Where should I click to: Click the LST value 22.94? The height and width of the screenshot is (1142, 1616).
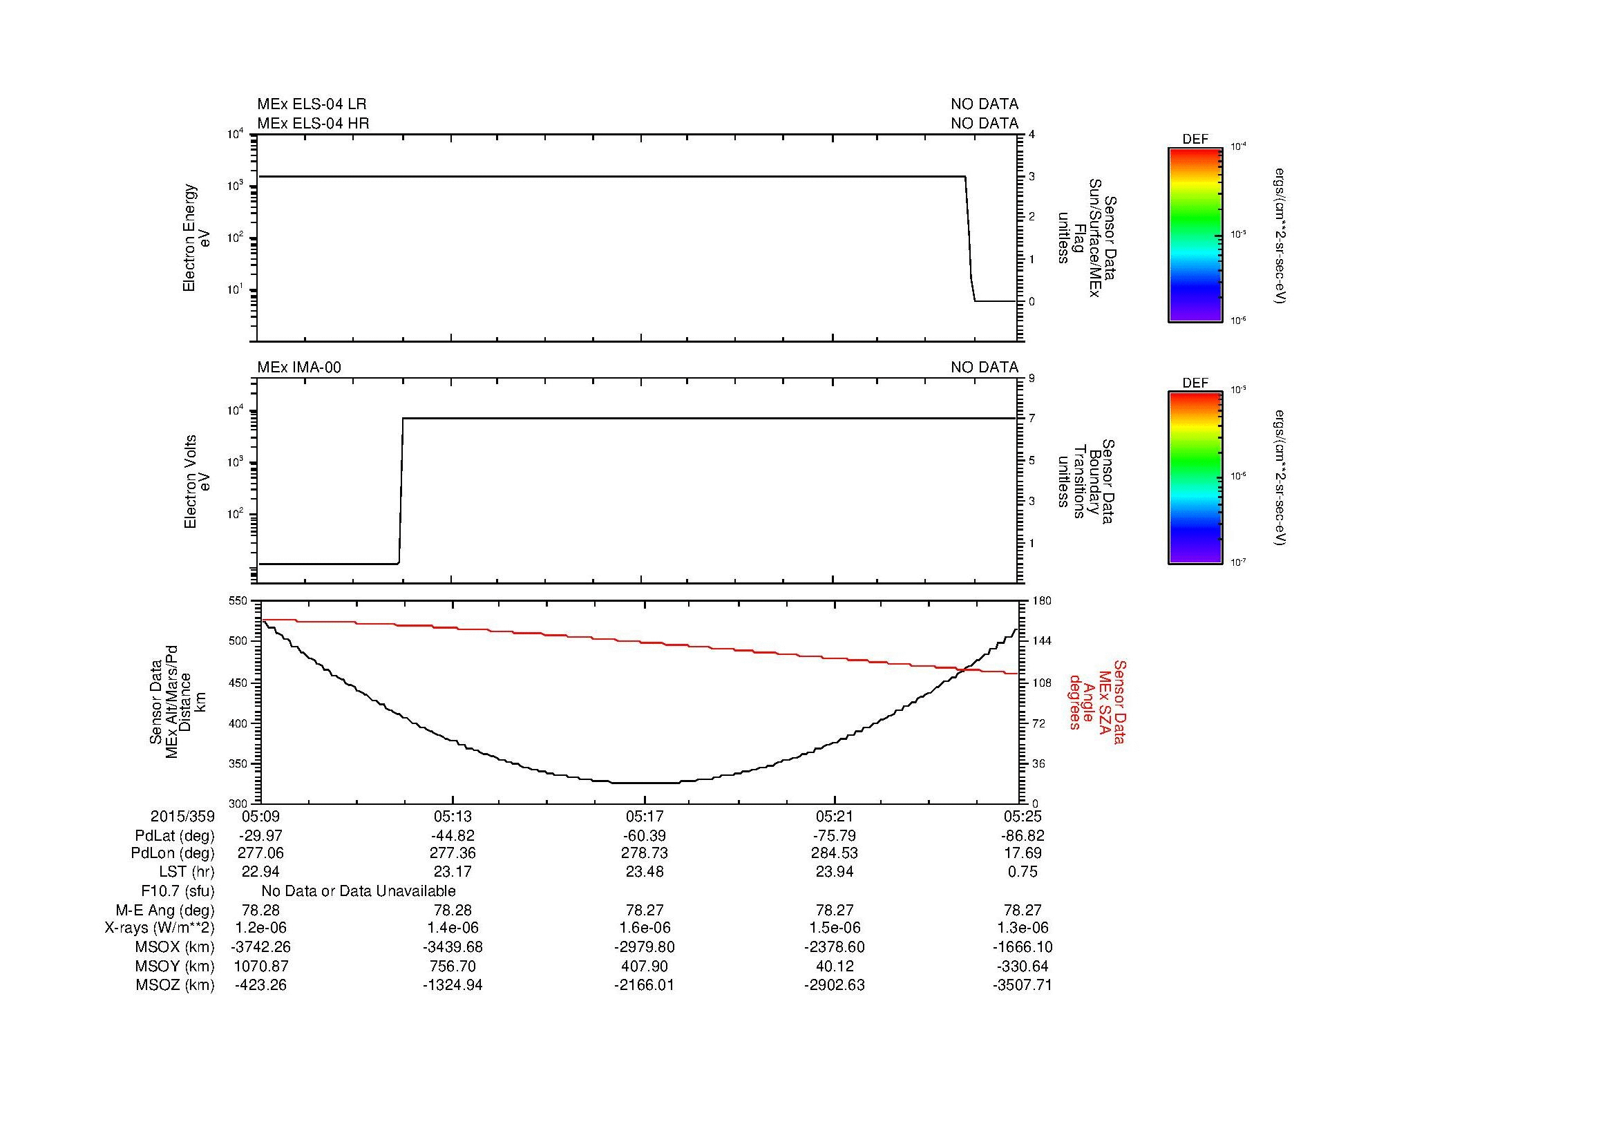point(260,872)
